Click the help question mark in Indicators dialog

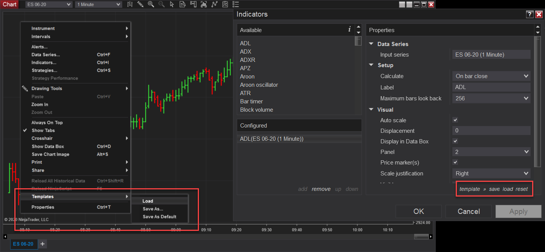[530, 14]
